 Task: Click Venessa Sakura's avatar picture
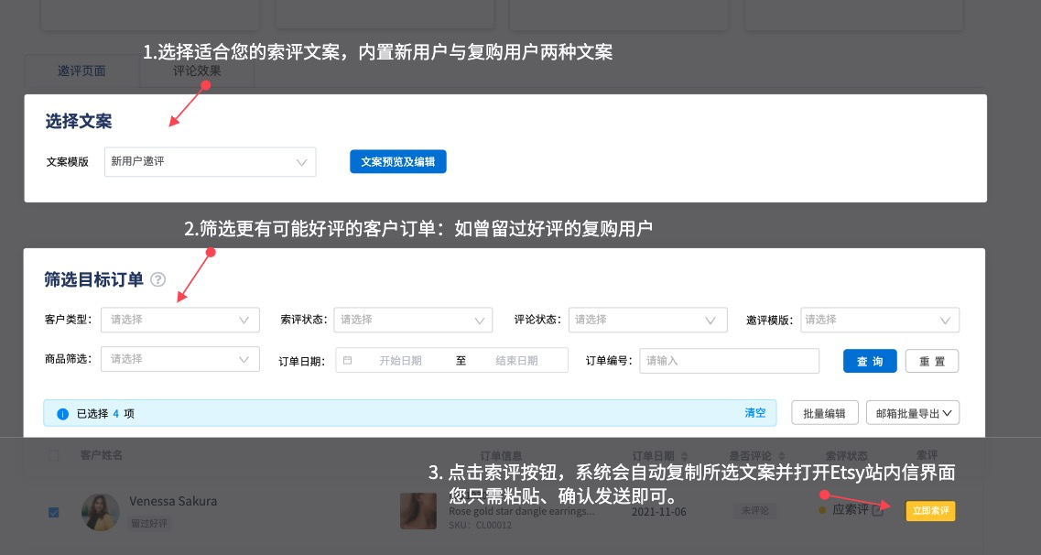click(101, 511)
